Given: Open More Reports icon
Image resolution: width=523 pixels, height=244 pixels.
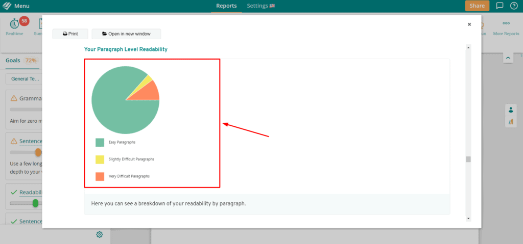Looking at the screenshot, I should coord(506,23).
